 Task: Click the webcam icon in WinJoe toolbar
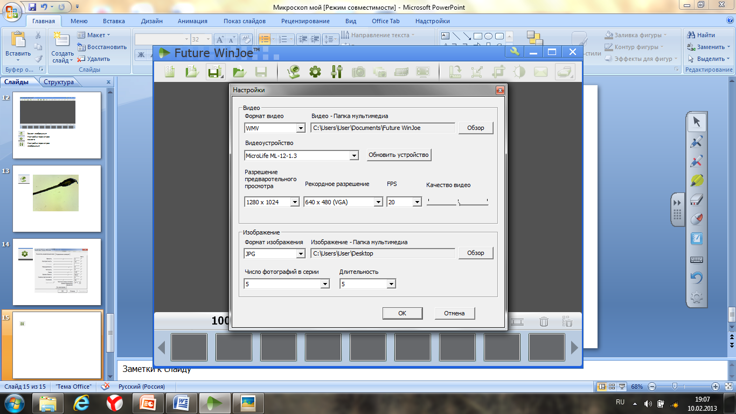[294, 72]
